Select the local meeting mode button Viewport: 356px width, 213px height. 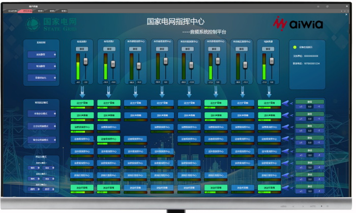(42, 114)
